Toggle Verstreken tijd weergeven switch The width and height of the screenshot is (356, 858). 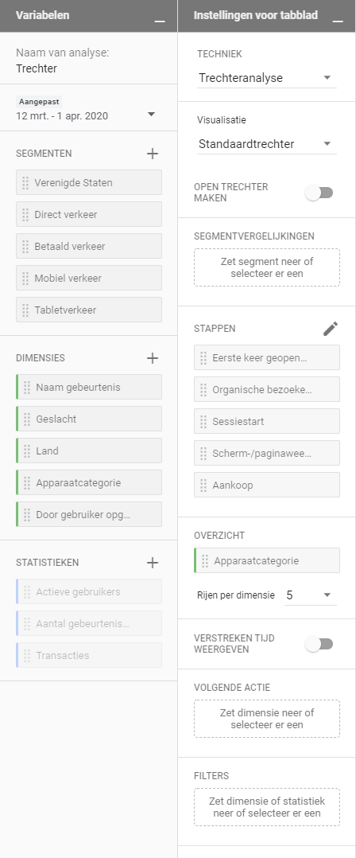(x=319, y=645)
